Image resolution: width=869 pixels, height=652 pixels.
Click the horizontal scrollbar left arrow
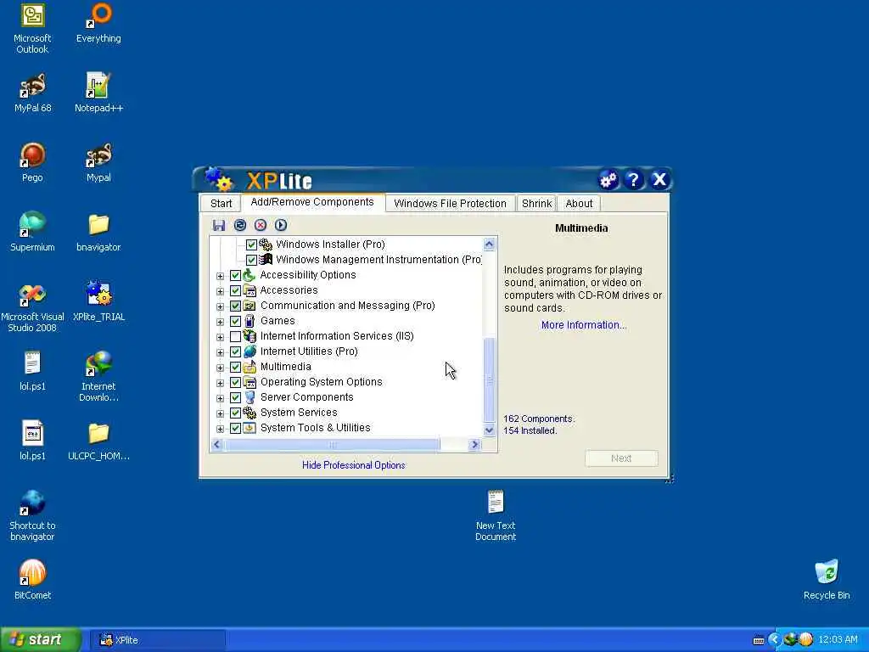216,445
